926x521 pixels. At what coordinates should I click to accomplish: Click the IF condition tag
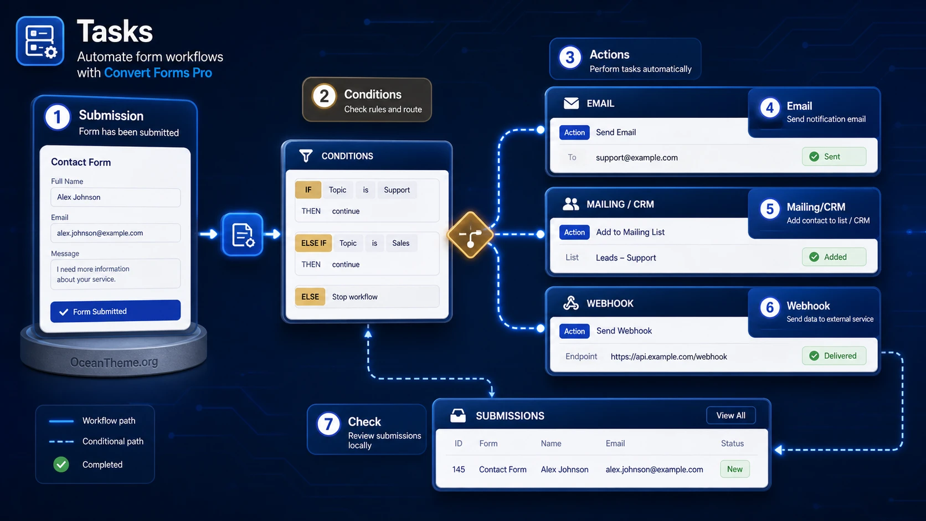click(308, 190)
